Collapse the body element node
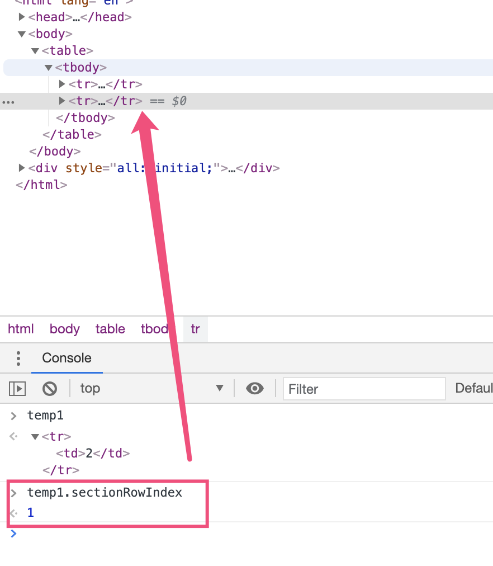The width and height of the screenshot is (493, 566). coord(21,34)
